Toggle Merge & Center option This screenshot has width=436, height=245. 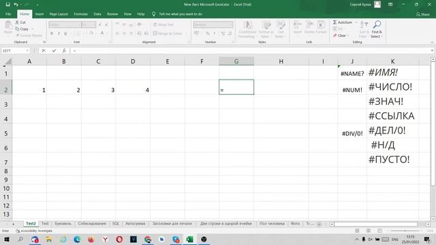pos(168,33)
